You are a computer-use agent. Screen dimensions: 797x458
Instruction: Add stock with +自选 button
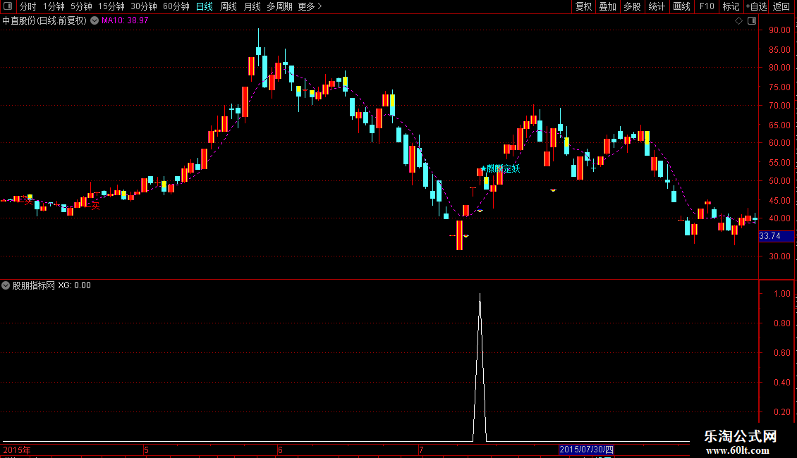[x=756, y=6]
